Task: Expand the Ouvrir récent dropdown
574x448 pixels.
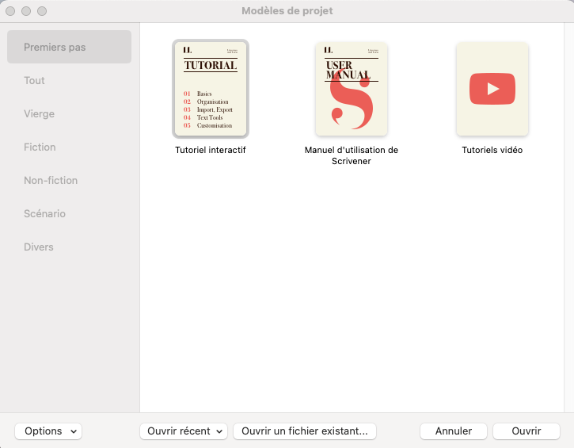Action: coord(184,431)
